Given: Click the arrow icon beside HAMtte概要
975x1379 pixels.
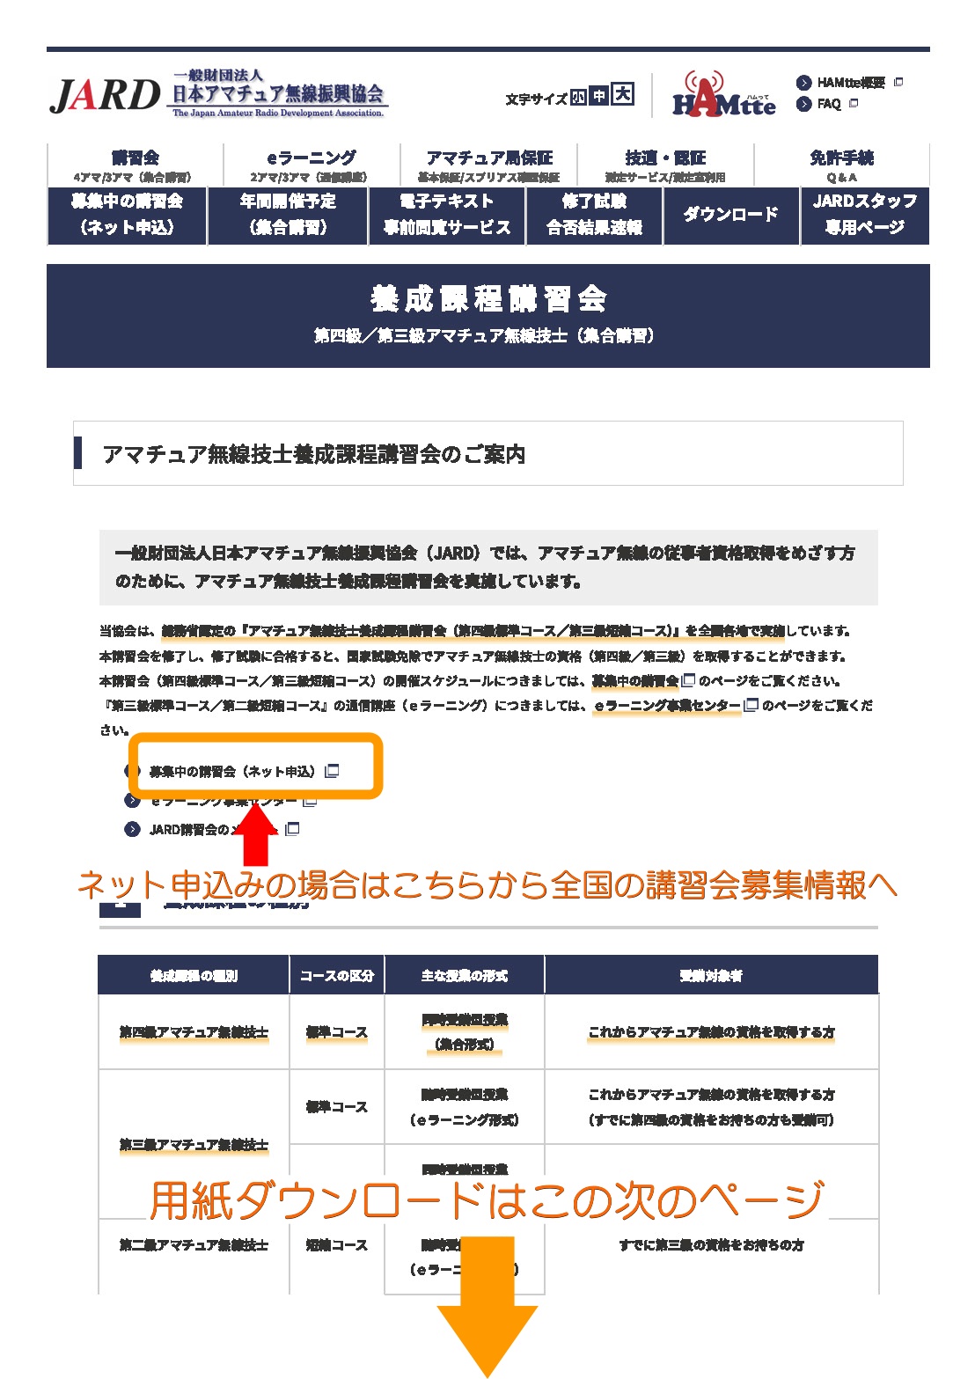Looking at the screenshot, I should (x=803, y=83).
